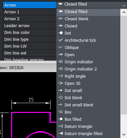The image size is (127, 138).
Task: Select the Dim line type property
Action: [30, 39]
